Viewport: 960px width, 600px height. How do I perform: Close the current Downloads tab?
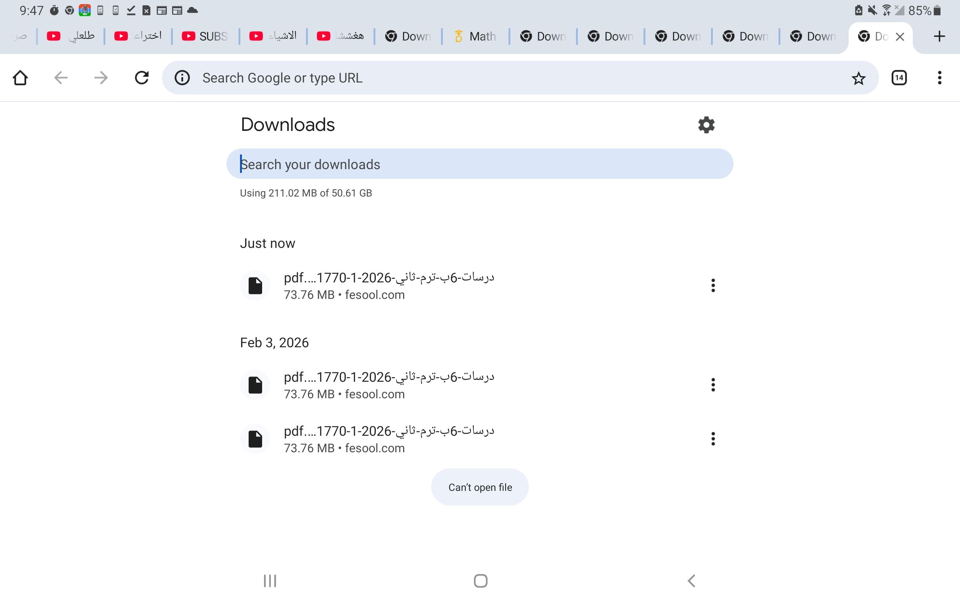(x=900, y=37)
